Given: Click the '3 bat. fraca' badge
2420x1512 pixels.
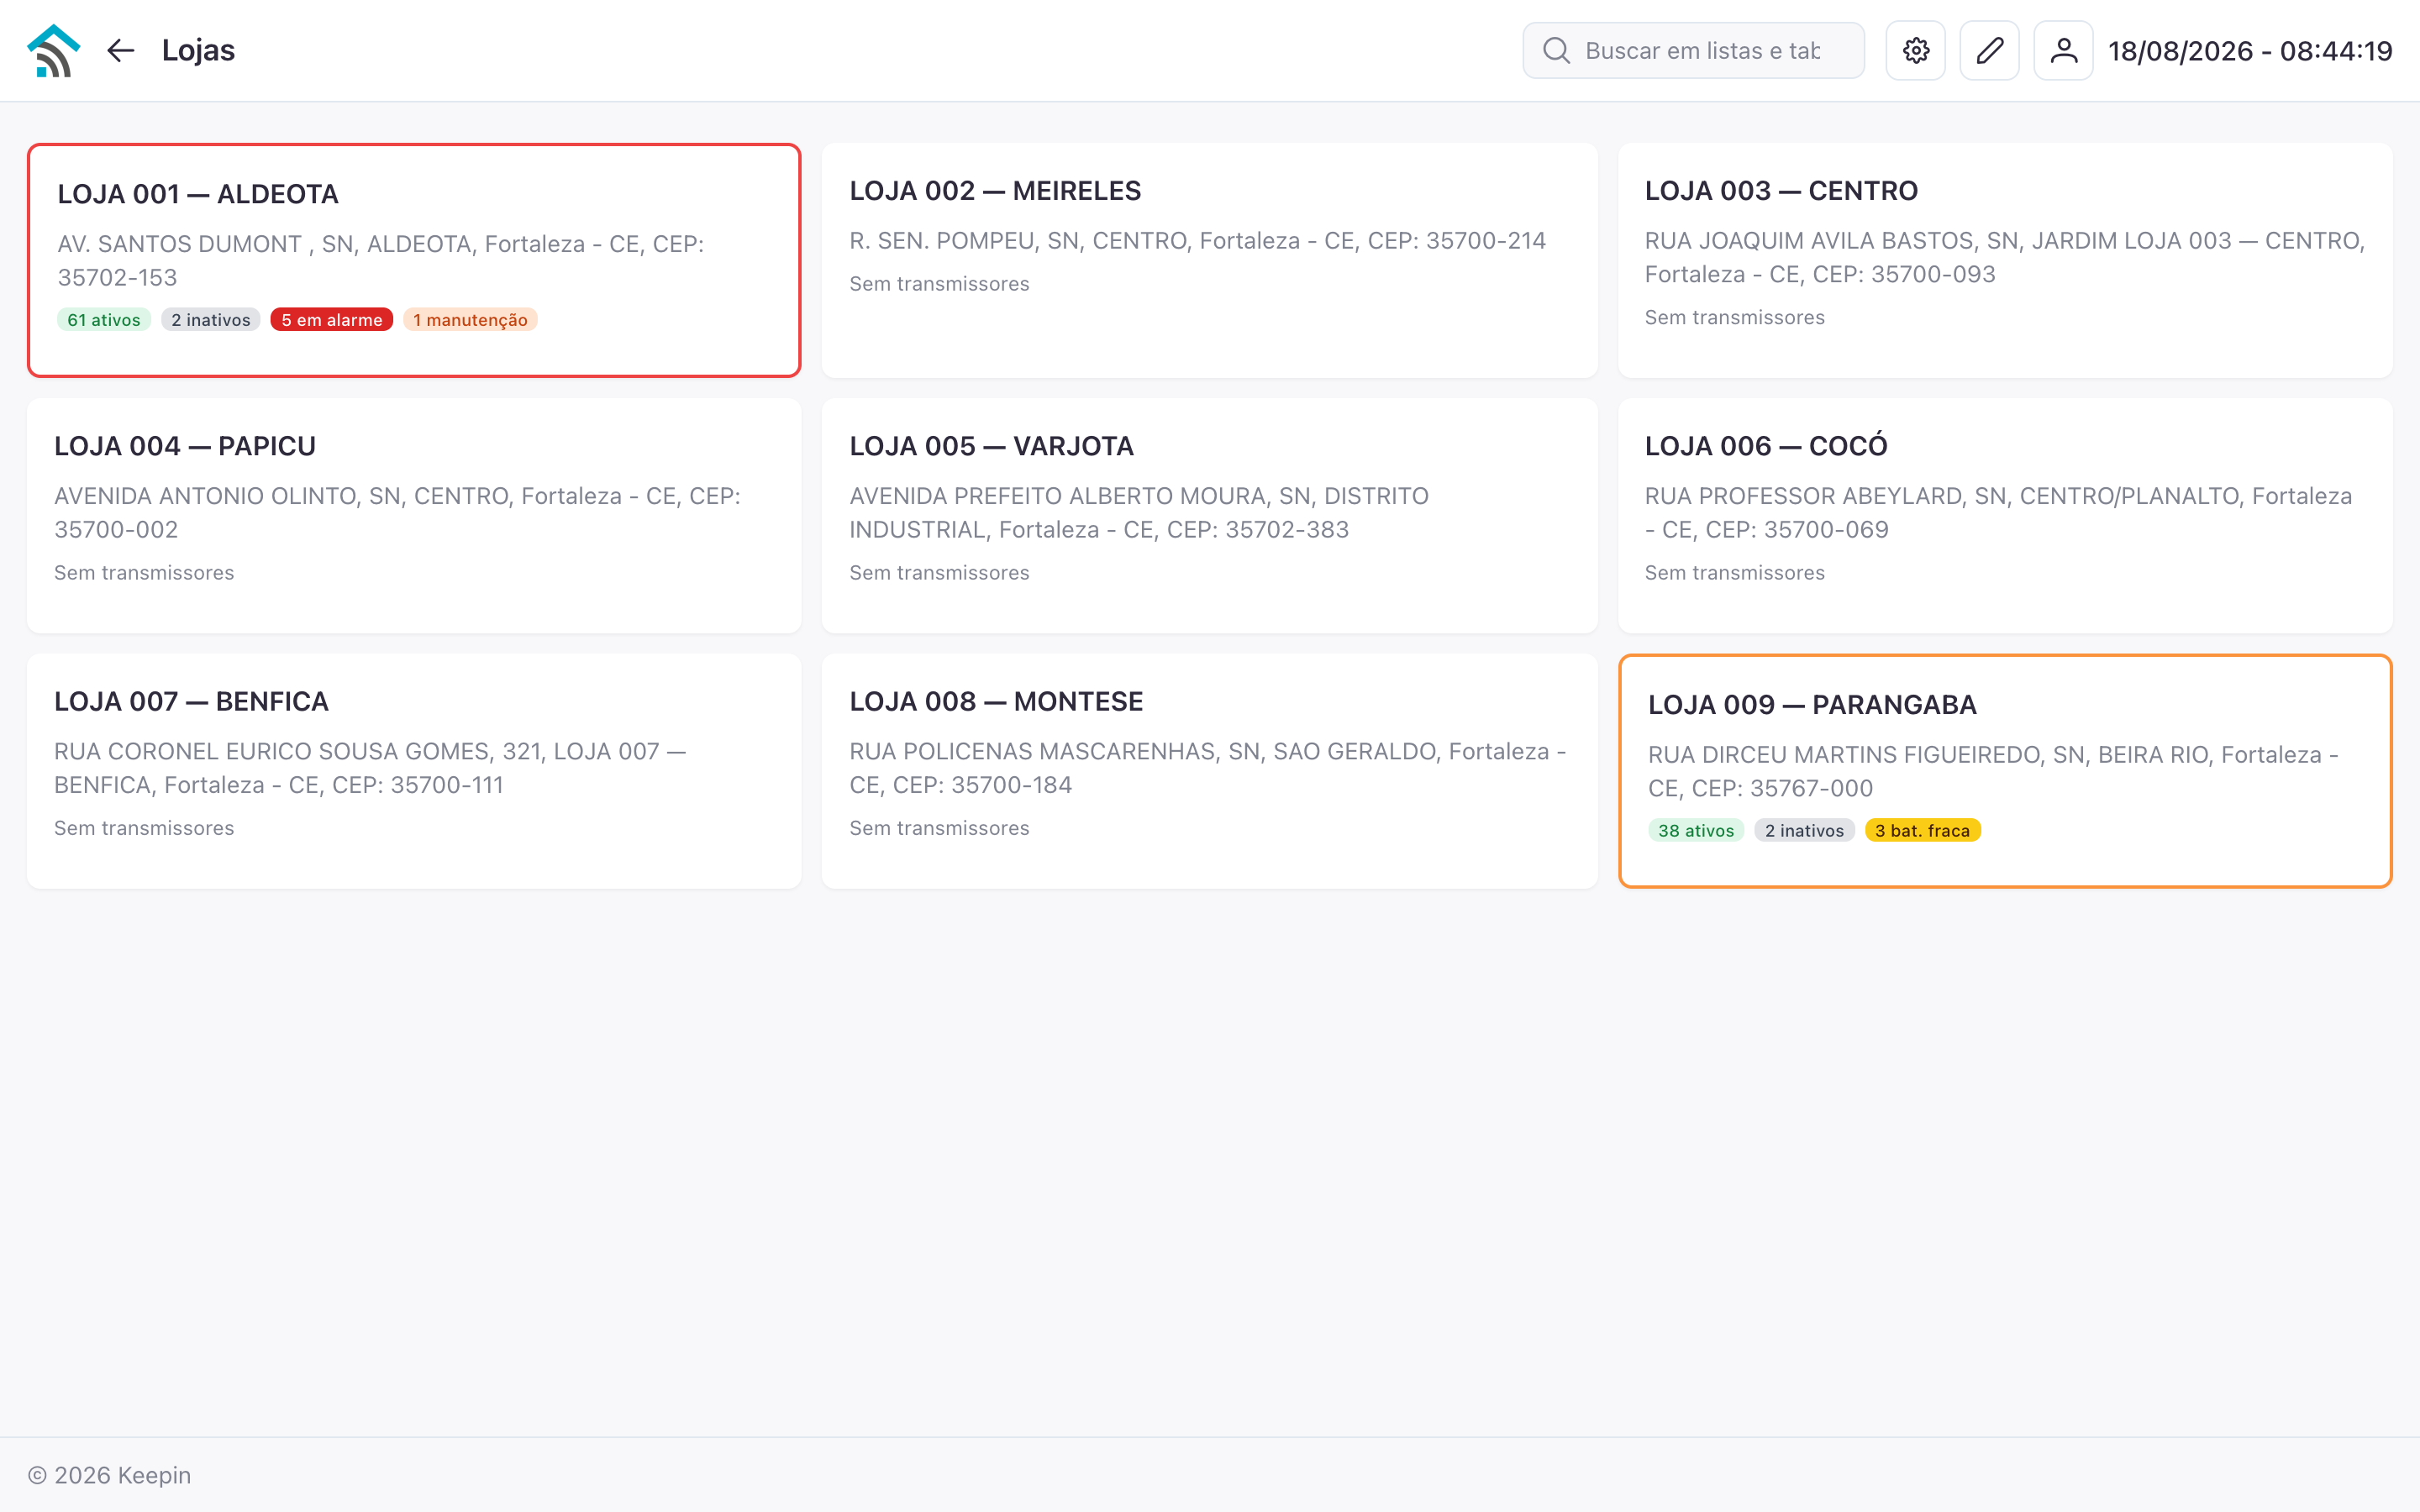Looking at the screenshot, I should tap(1922, 831).
